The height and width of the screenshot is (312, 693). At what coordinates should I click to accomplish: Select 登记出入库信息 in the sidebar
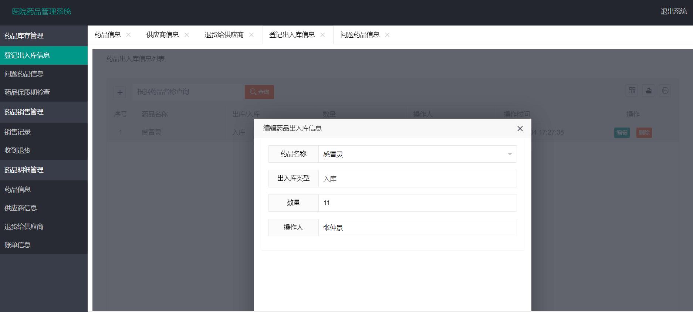(44, 55)
